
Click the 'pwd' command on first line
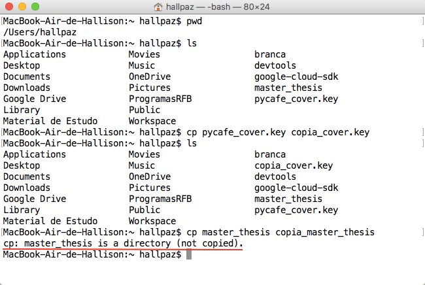tap(194, 21)
